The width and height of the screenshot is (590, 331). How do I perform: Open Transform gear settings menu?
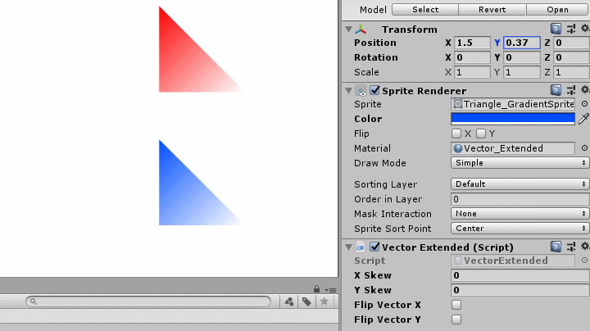585,28
